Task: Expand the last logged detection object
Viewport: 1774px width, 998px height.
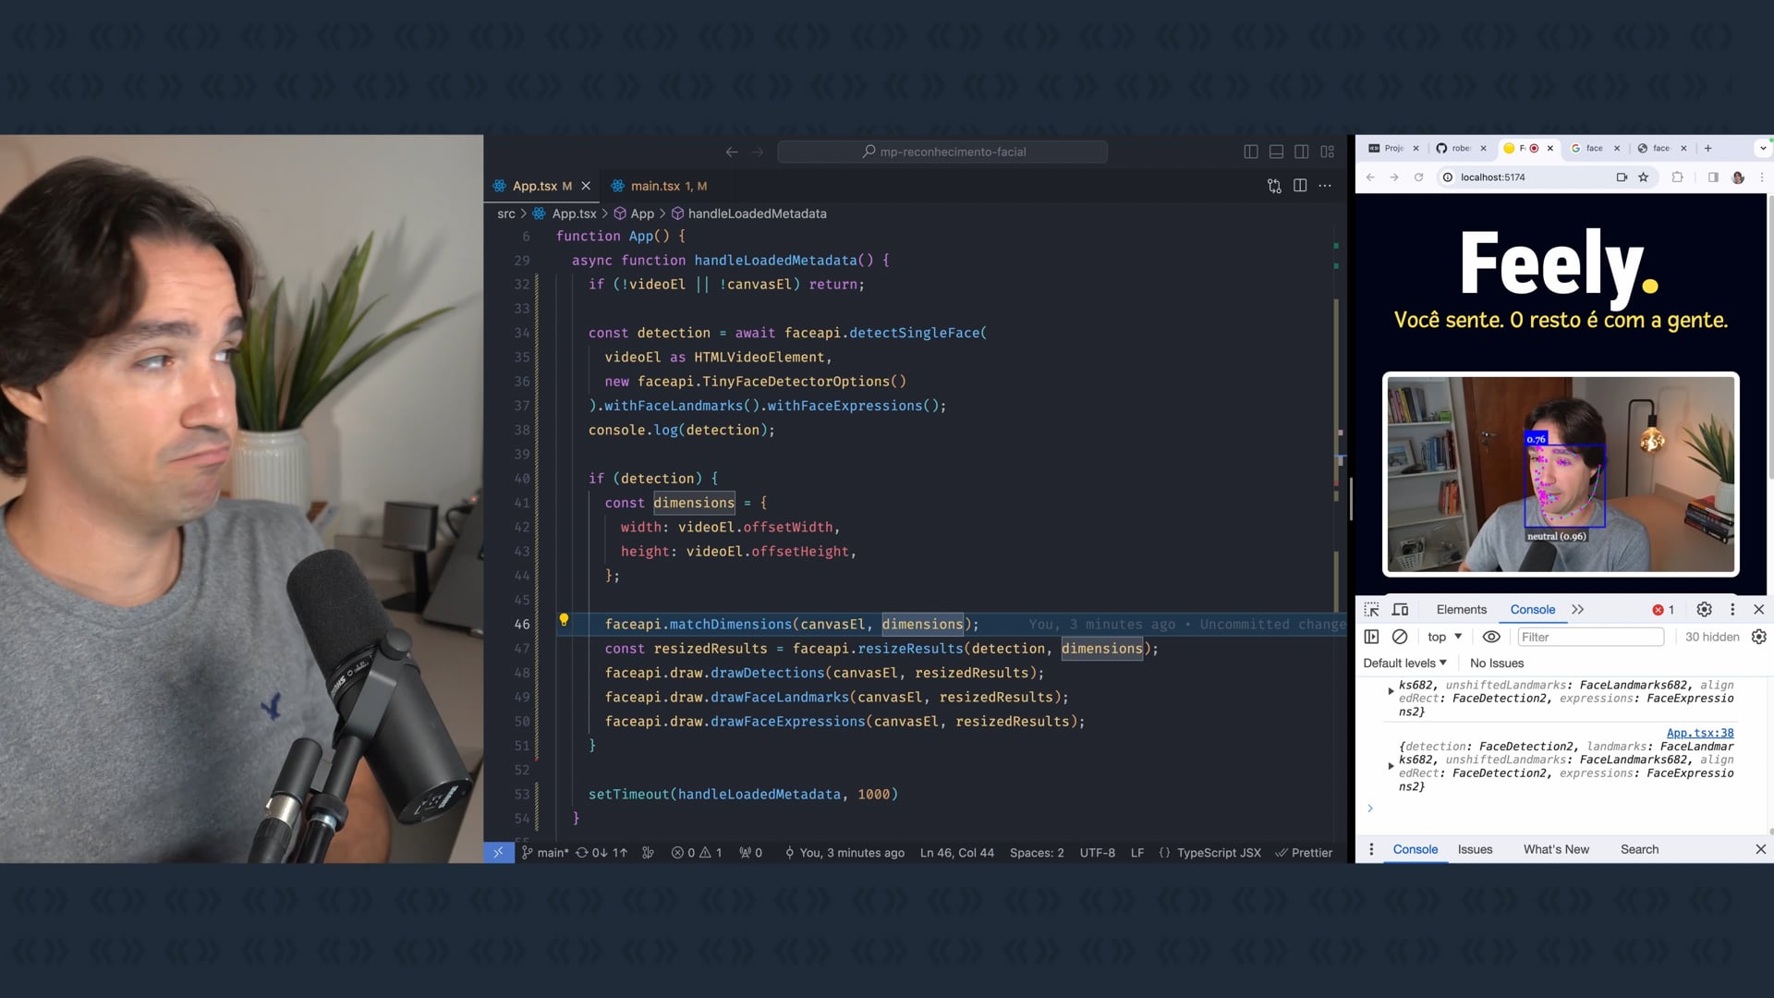Action: coord(1391,766)
